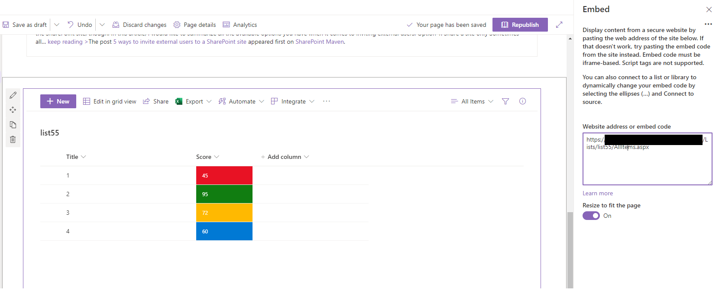The height and width of the screenshot is (294, 719).
Task: Click the Automate flow icon
Action: coord(222,101)
